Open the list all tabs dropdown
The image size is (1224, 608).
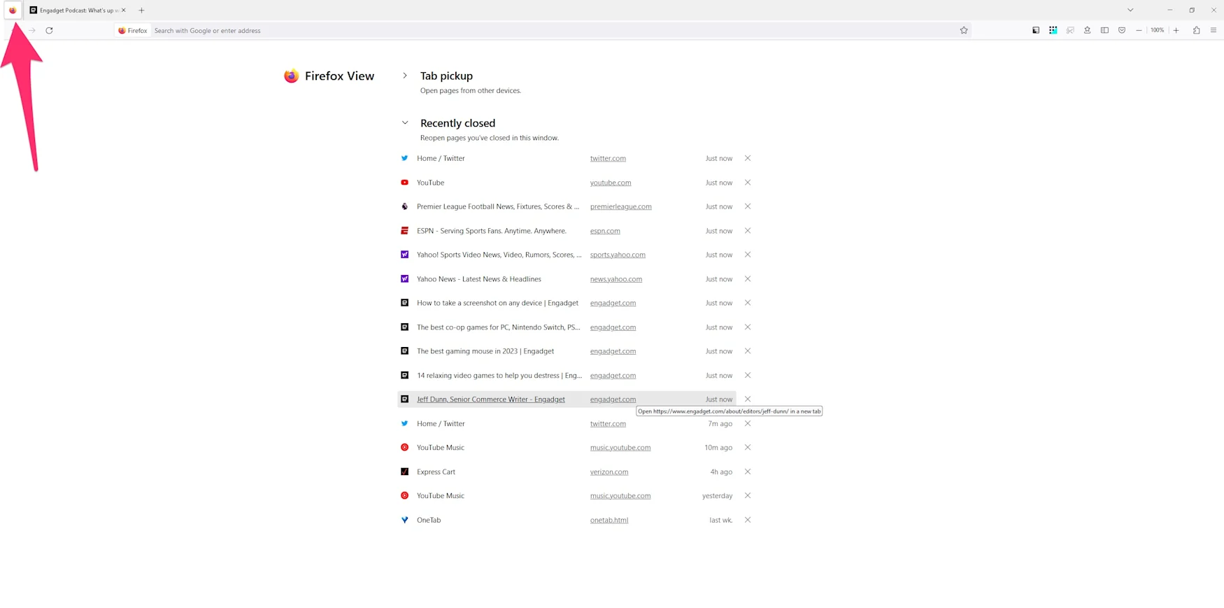(x=1130, y=10)
